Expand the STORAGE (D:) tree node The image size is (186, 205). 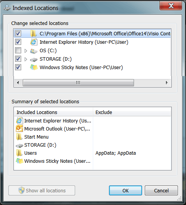(x=26, y=59)
